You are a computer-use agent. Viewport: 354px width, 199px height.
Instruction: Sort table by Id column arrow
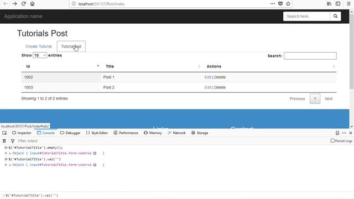[x=98, y=66]
